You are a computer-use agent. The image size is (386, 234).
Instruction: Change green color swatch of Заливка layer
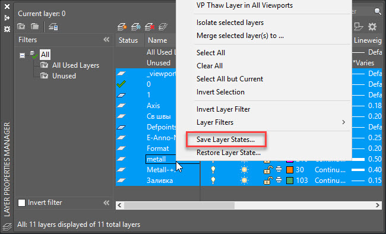pos(290,181)
